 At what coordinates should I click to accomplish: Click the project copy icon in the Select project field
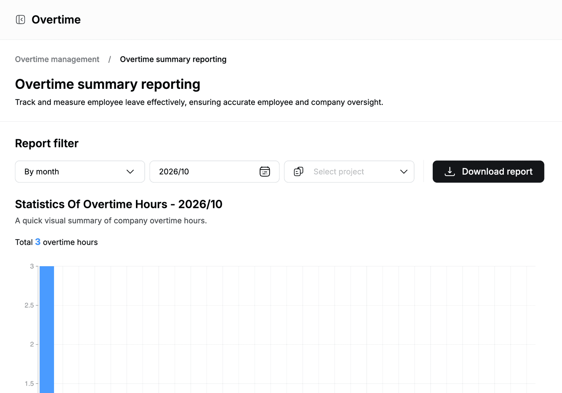click(x=299, y=171)
